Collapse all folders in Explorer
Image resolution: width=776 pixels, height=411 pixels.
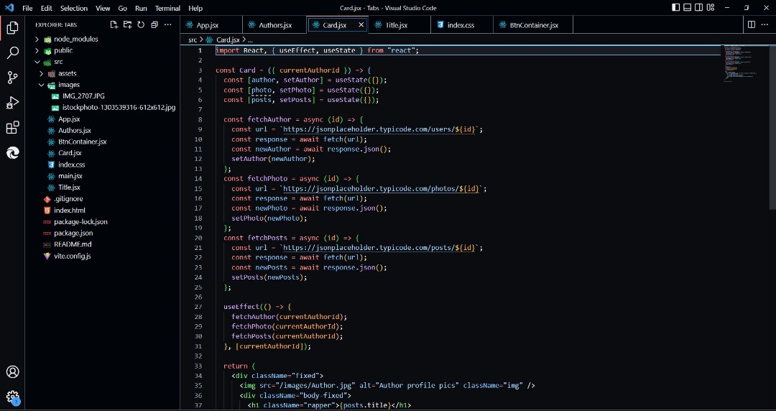[x=154, y=24]
